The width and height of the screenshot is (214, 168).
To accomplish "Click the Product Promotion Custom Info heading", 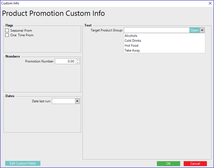I will (x=53, y=13).
